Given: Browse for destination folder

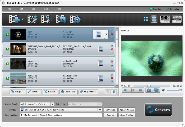Looking at the screenshot, I should coord(110,115).
